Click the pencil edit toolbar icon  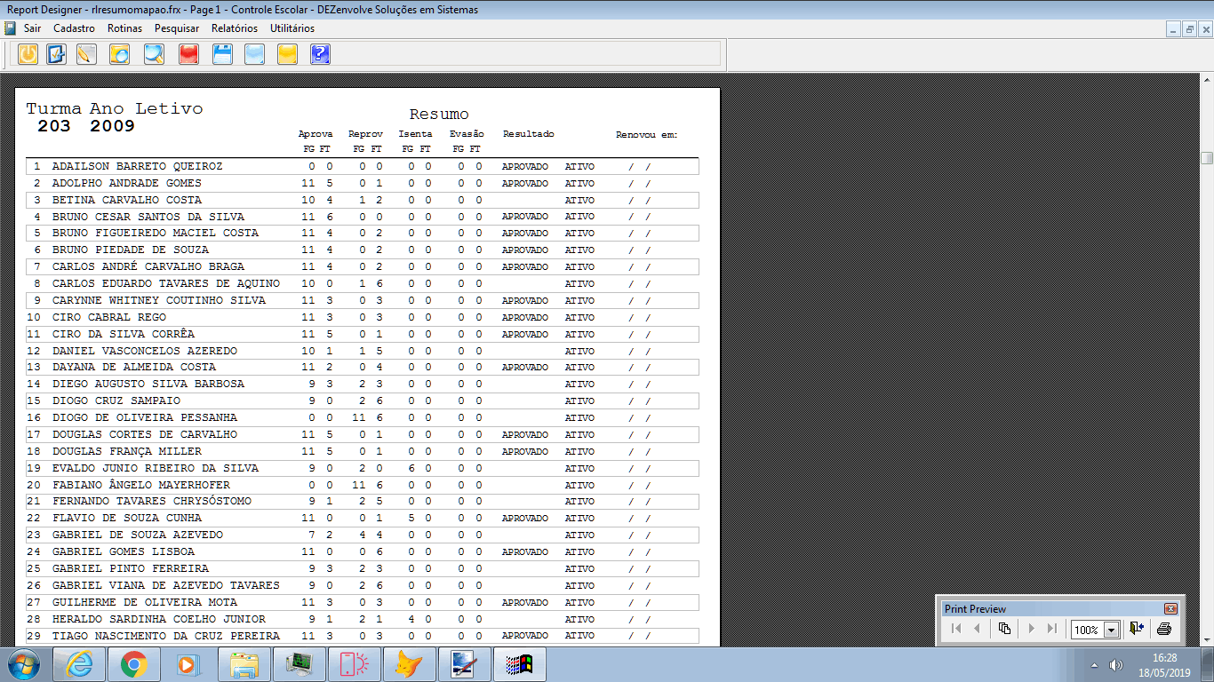click(86, 54)
